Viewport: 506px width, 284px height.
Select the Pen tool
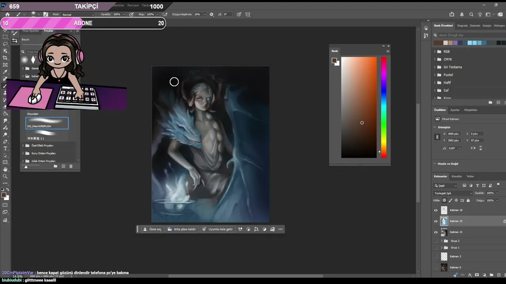coord(5,142)
